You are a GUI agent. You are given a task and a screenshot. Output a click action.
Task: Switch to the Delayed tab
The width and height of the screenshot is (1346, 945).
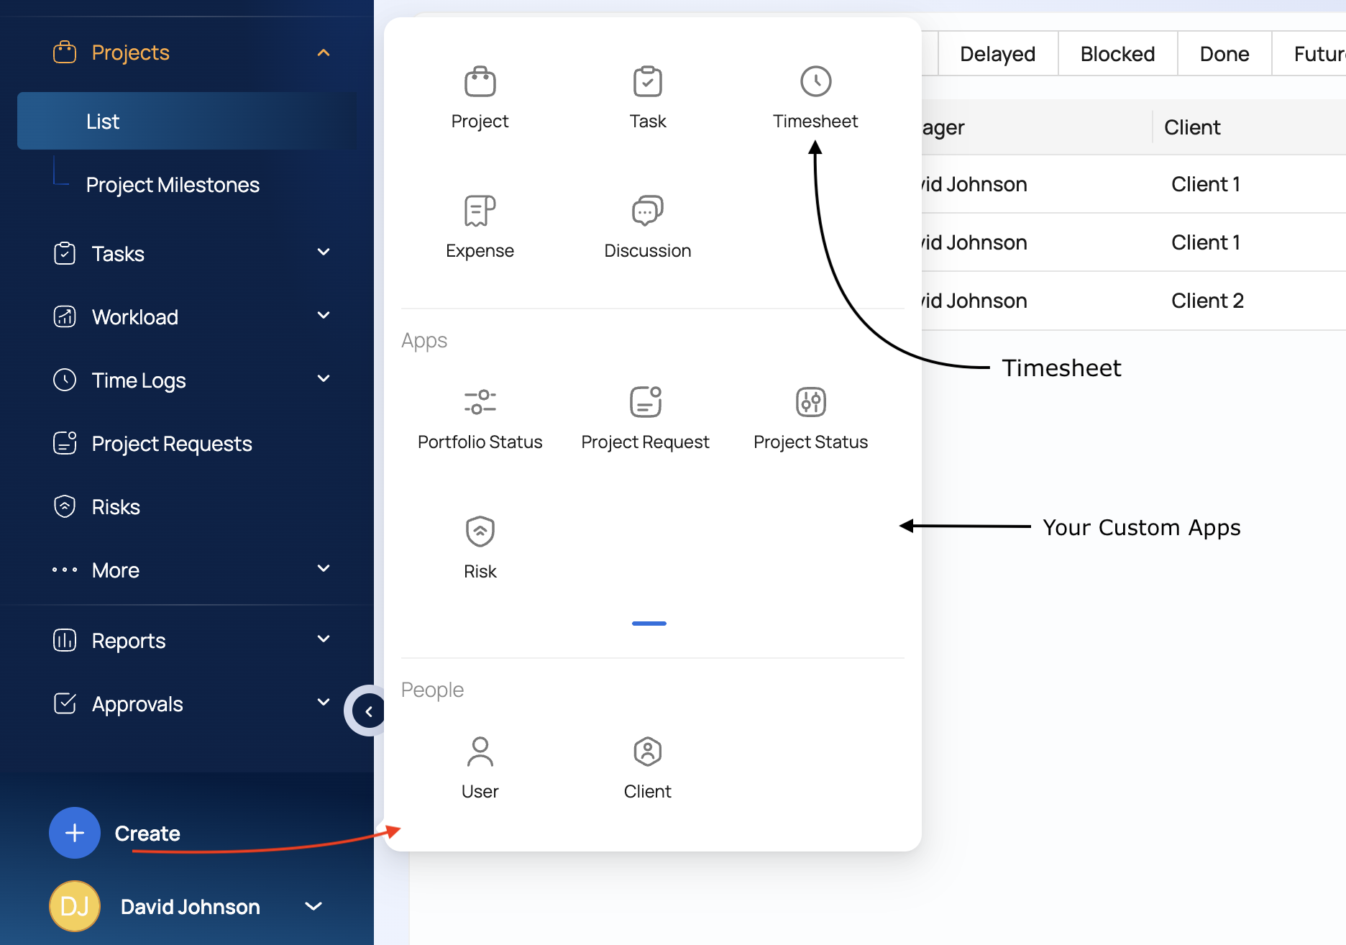997,54
